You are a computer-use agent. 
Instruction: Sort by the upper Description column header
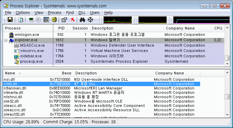tap(127, 28)
